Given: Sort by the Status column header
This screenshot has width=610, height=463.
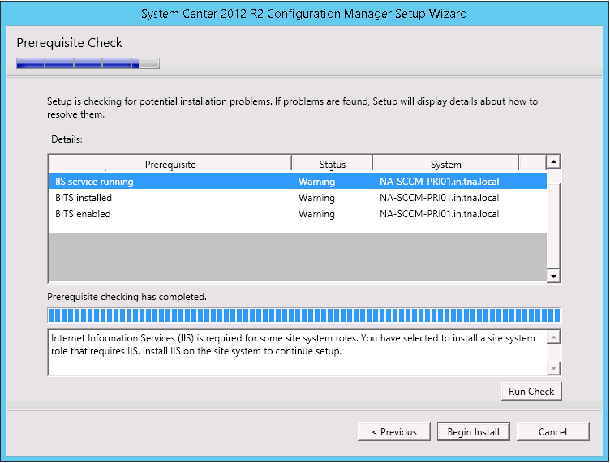Looking at the screenshot, I should click(x=333, y=164).
